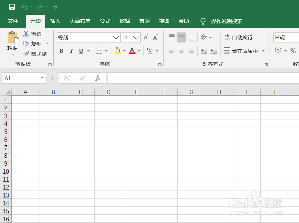Switch to the 审阅 tab

pyautogui.click(x=144, y=21)
